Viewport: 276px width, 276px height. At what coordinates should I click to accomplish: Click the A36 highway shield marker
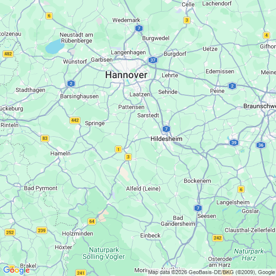pos(261,145)
